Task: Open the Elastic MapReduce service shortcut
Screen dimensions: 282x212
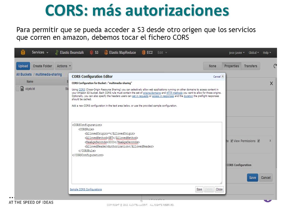Action: pyautogui.click(x=120, y=52)
